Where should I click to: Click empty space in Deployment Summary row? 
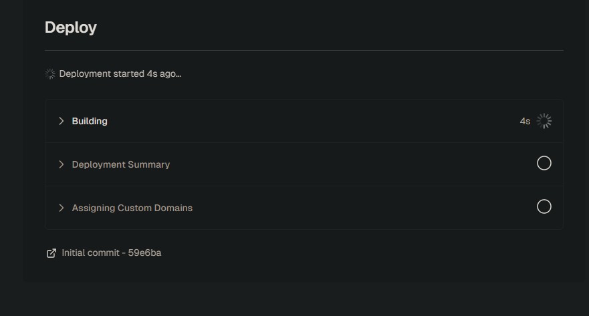[334, 164]
